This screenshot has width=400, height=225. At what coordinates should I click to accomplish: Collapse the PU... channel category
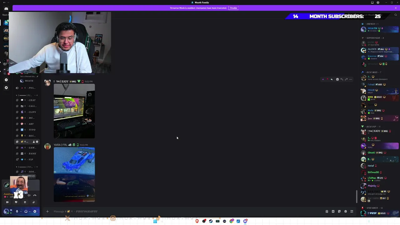tap(27, 95)
